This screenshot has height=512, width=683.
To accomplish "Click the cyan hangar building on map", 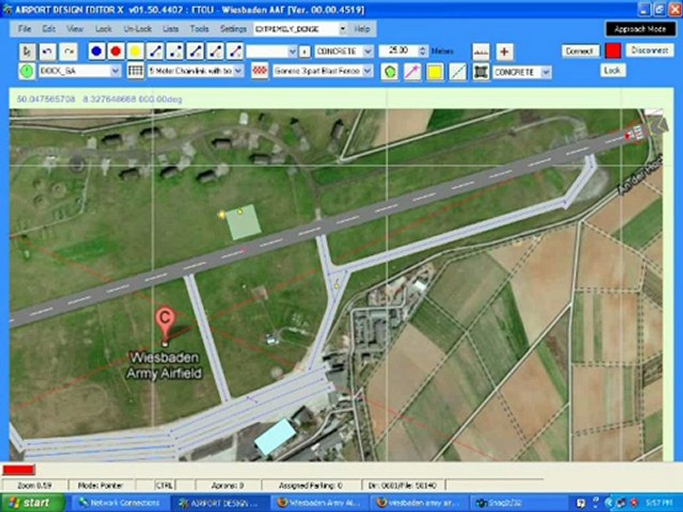I will pyautogui.click(x=275, y=437).
